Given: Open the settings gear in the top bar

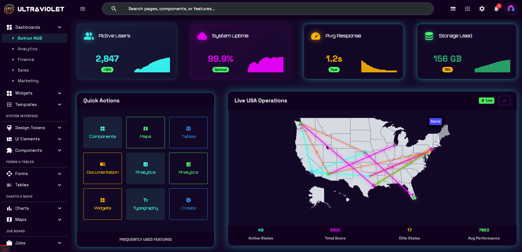Looking at the screenshot, I should pos(482,8).
